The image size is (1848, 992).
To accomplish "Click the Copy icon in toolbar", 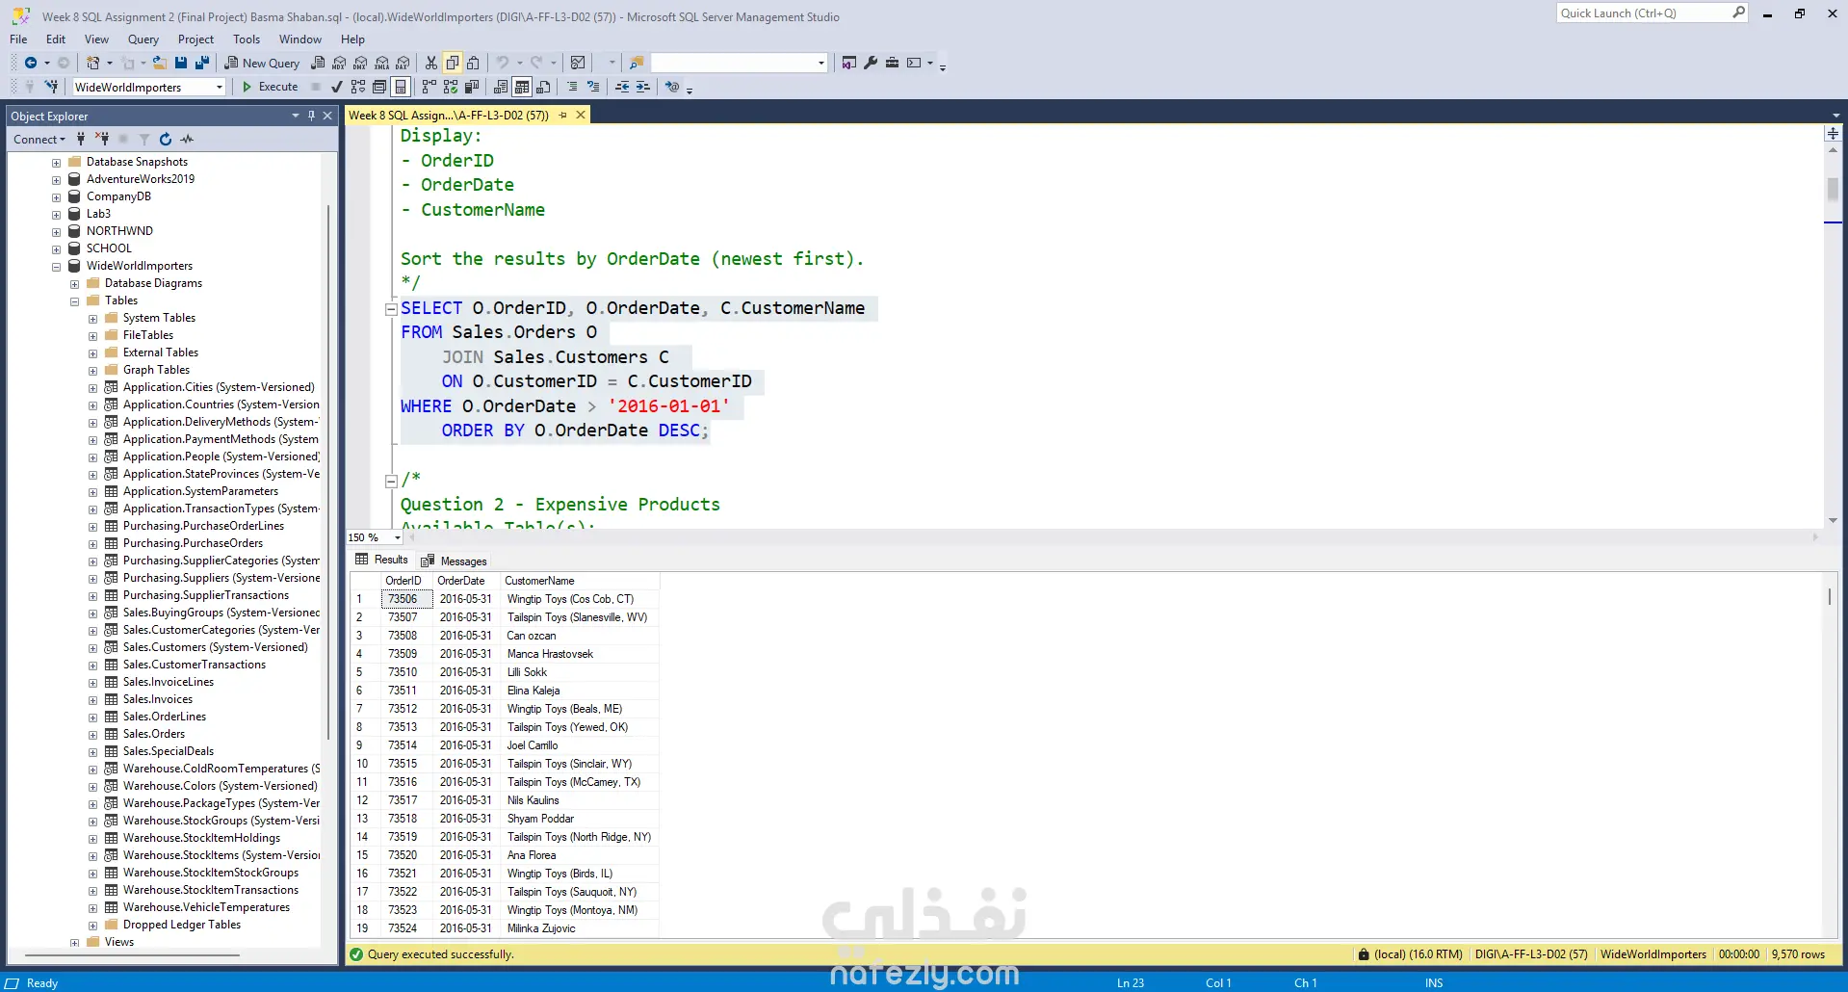I will point(453,63).
